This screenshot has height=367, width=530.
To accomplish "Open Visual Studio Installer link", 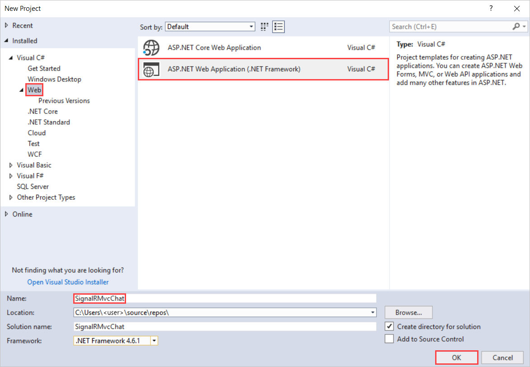I will pos(68,282).
